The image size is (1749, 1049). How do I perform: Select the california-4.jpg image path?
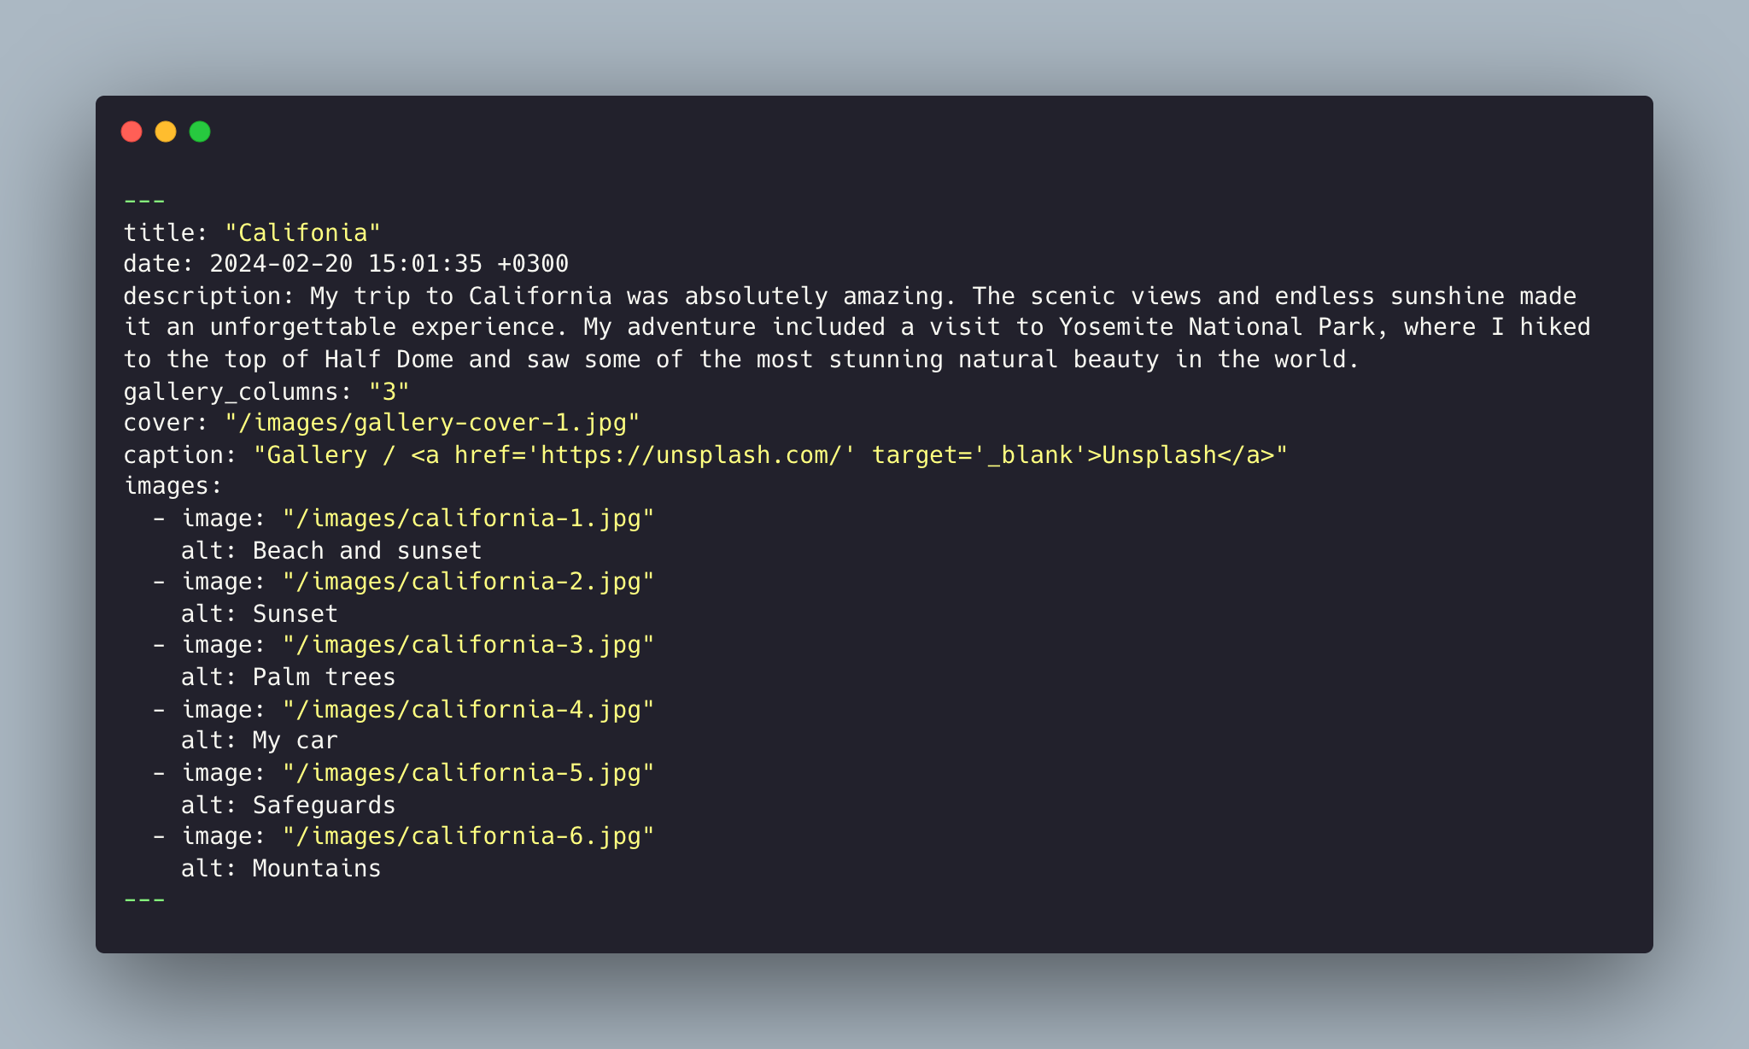[468, 709]
